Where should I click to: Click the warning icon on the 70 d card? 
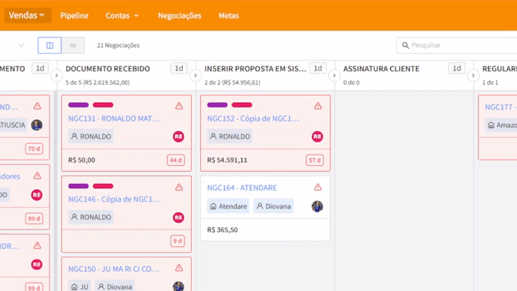tap(37, 106)
